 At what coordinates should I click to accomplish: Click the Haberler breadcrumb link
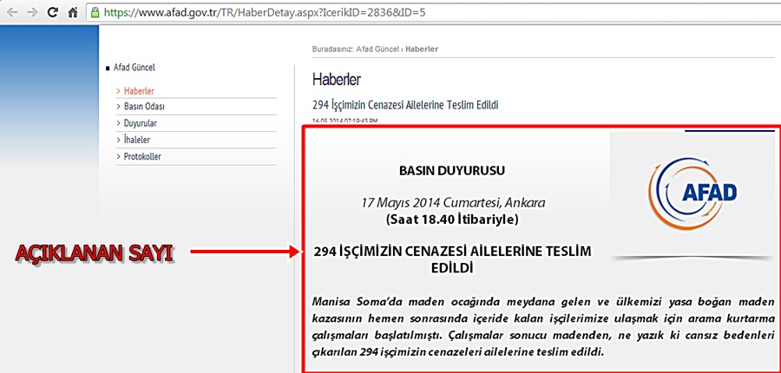[x=423, y=49]
